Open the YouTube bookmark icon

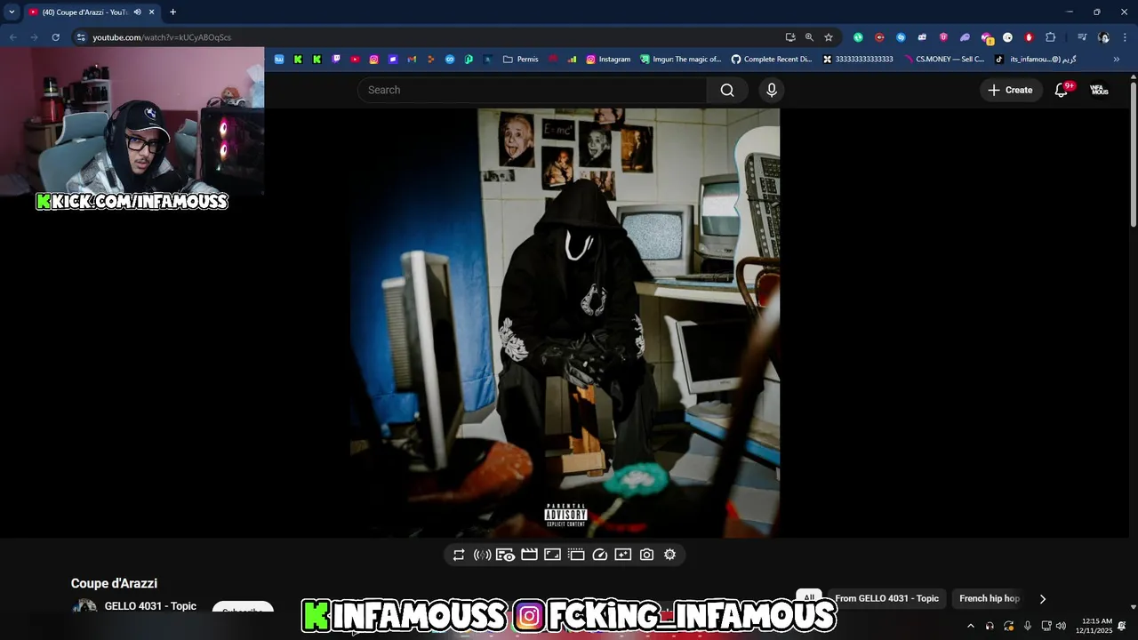355,60
